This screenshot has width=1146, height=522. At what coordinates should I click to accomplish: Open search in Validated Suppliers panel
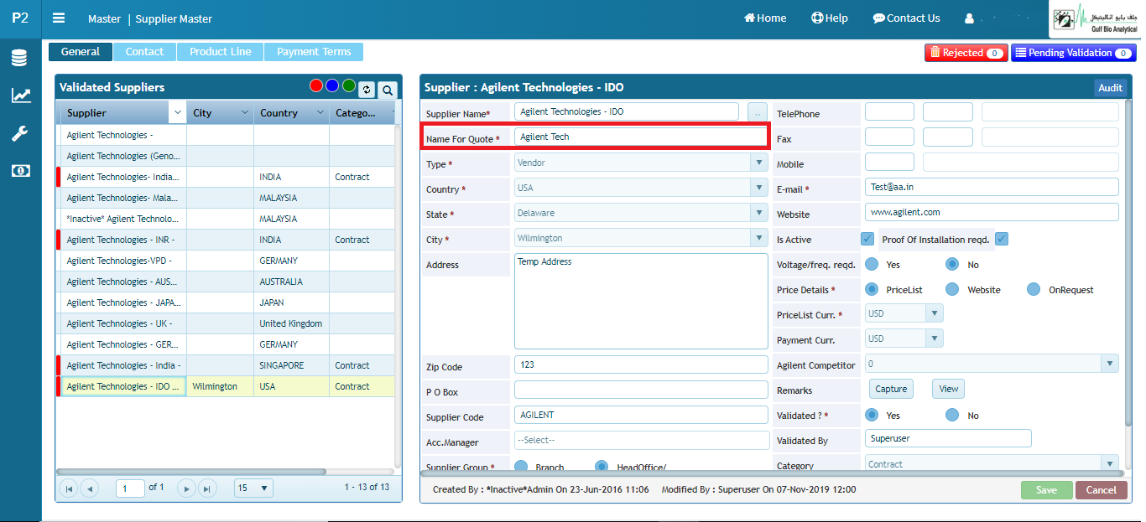point(387,89)
